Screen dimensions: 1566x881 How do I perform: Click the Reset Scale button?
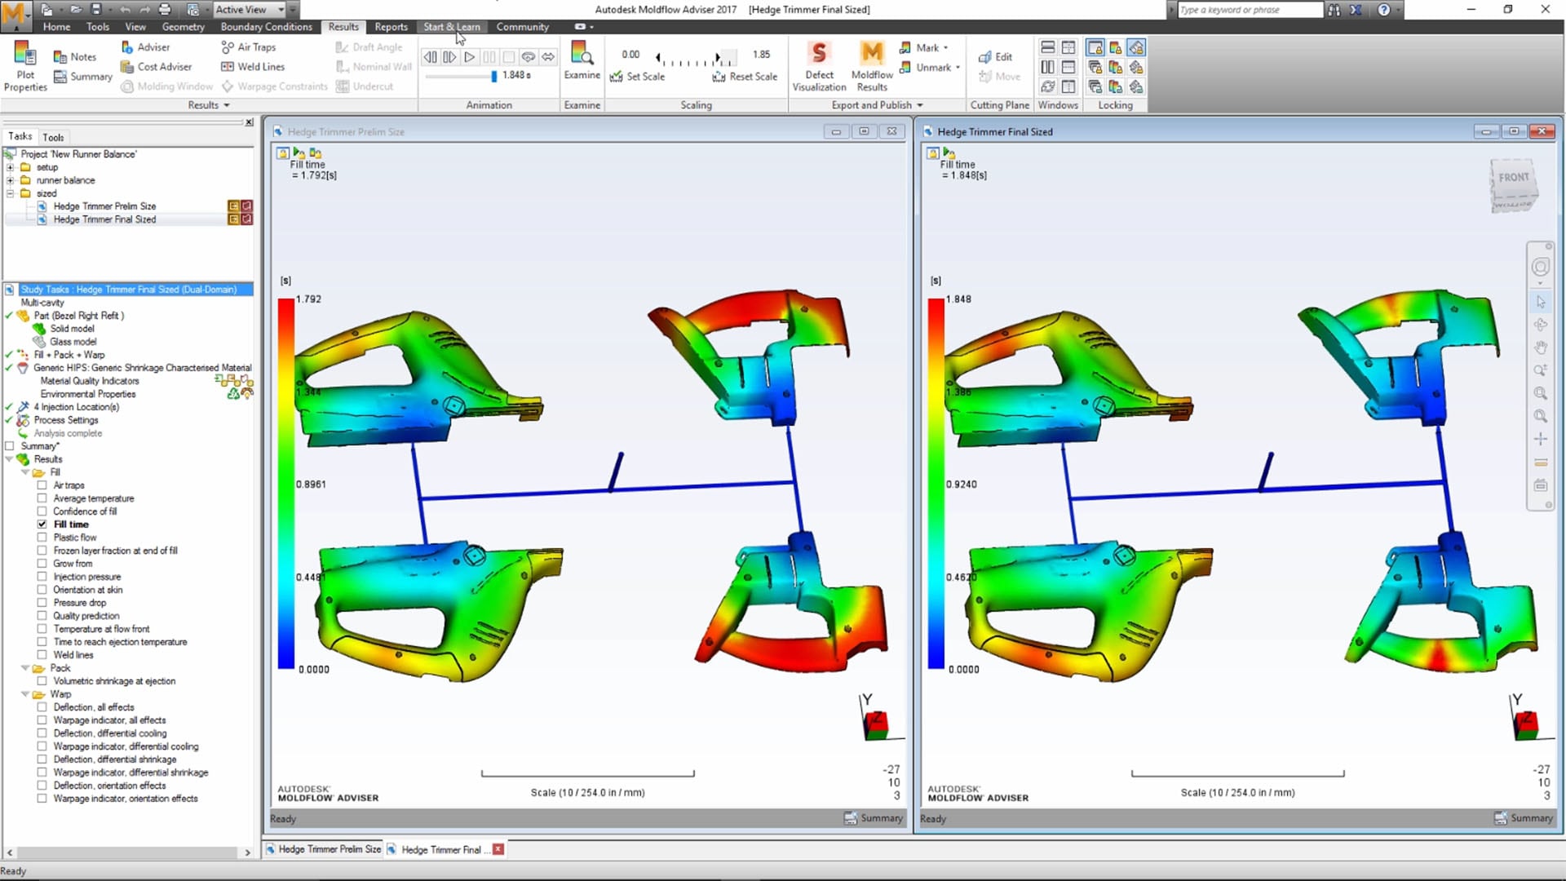pyautogui.click(x=745, y=77)
